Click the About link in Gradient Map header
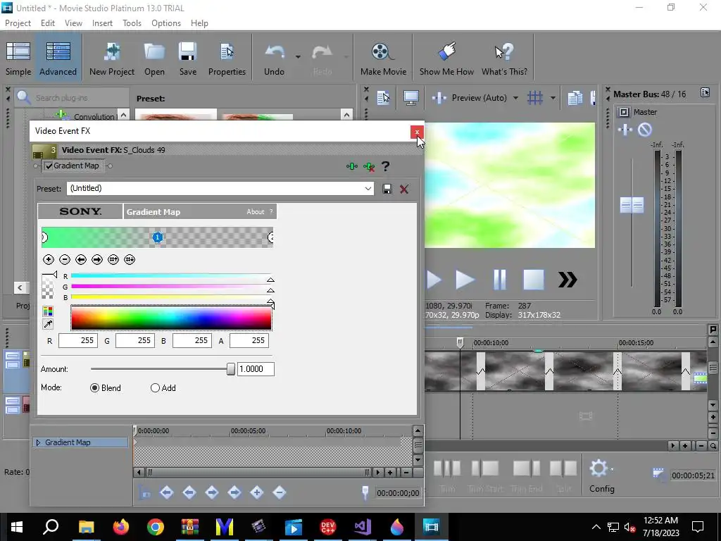Image resolution: width=721 pixels, height=541 pixels. tap(255, 212)
